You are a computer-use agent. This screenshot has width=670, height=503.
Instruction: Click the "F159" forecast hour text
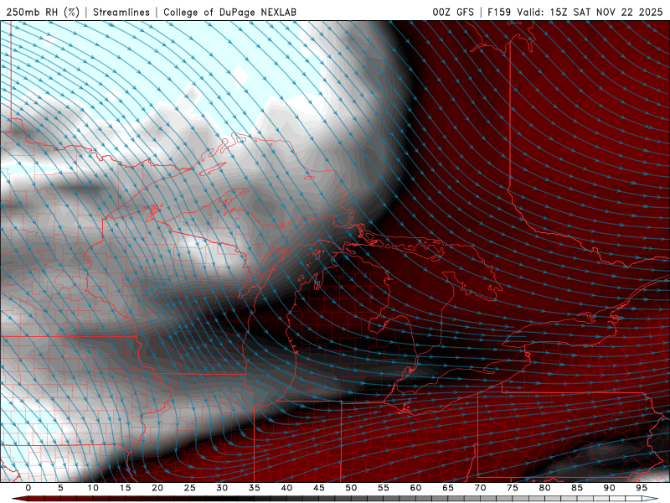point(499,12)
